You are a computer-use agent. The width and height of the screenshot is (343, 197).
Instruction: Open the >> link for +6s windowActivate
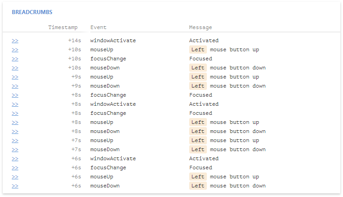pos(15,159)
